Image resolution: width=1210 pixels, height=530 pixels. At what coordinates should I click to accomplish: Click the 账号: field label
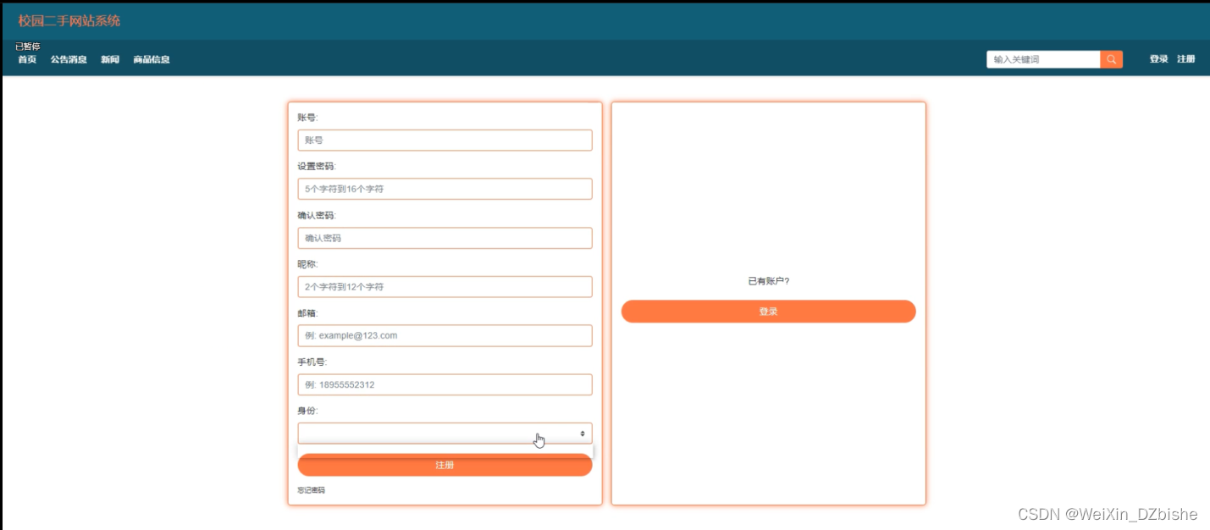click(x=307, y=118)
